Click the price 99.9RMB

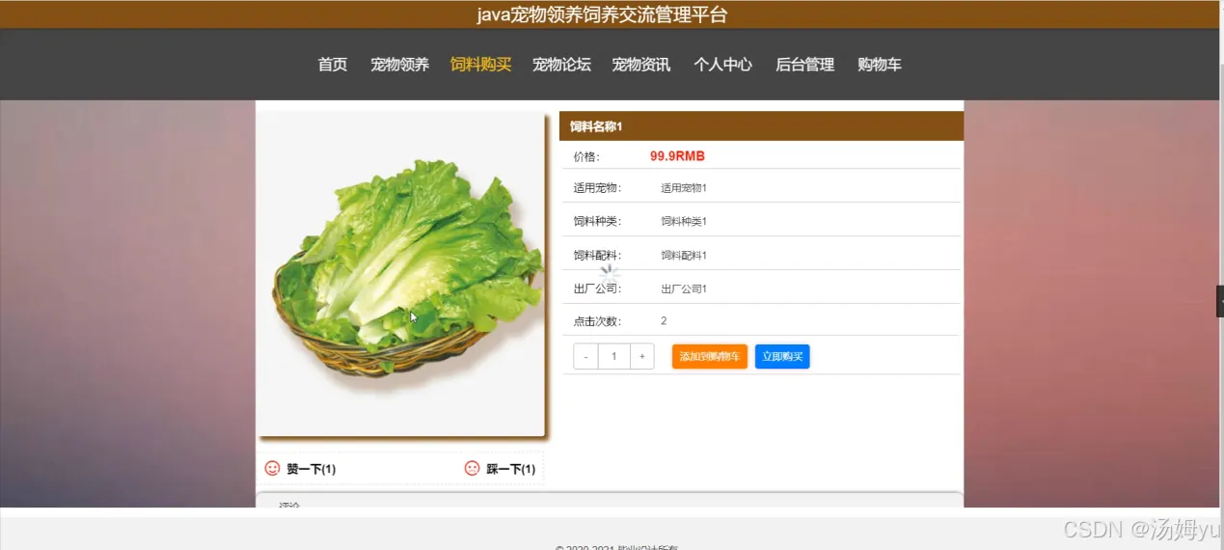tap(677, 156)
